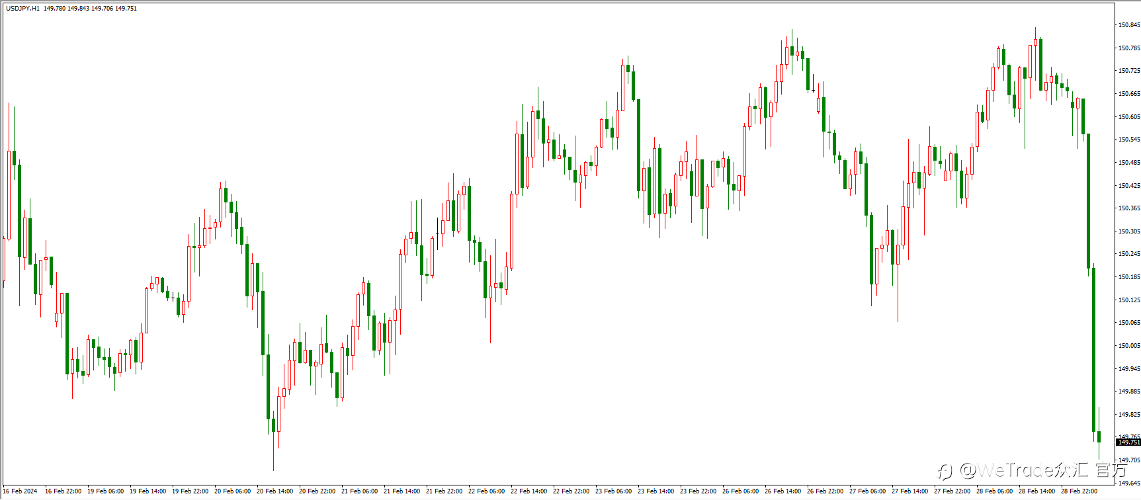Click the 23 Feb 22:00 time label
The width and height of the screenshot is (1141, 500).
tap(698, 491)
